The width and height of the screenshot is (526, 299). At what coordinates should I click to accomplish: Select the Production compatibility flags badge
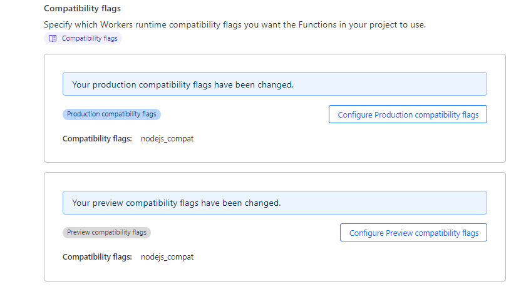coord(111,114)
